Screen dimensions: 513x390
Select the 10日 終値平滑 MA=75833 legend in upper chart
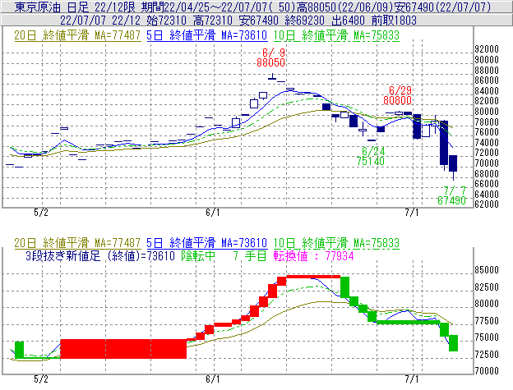pos(336,35)
